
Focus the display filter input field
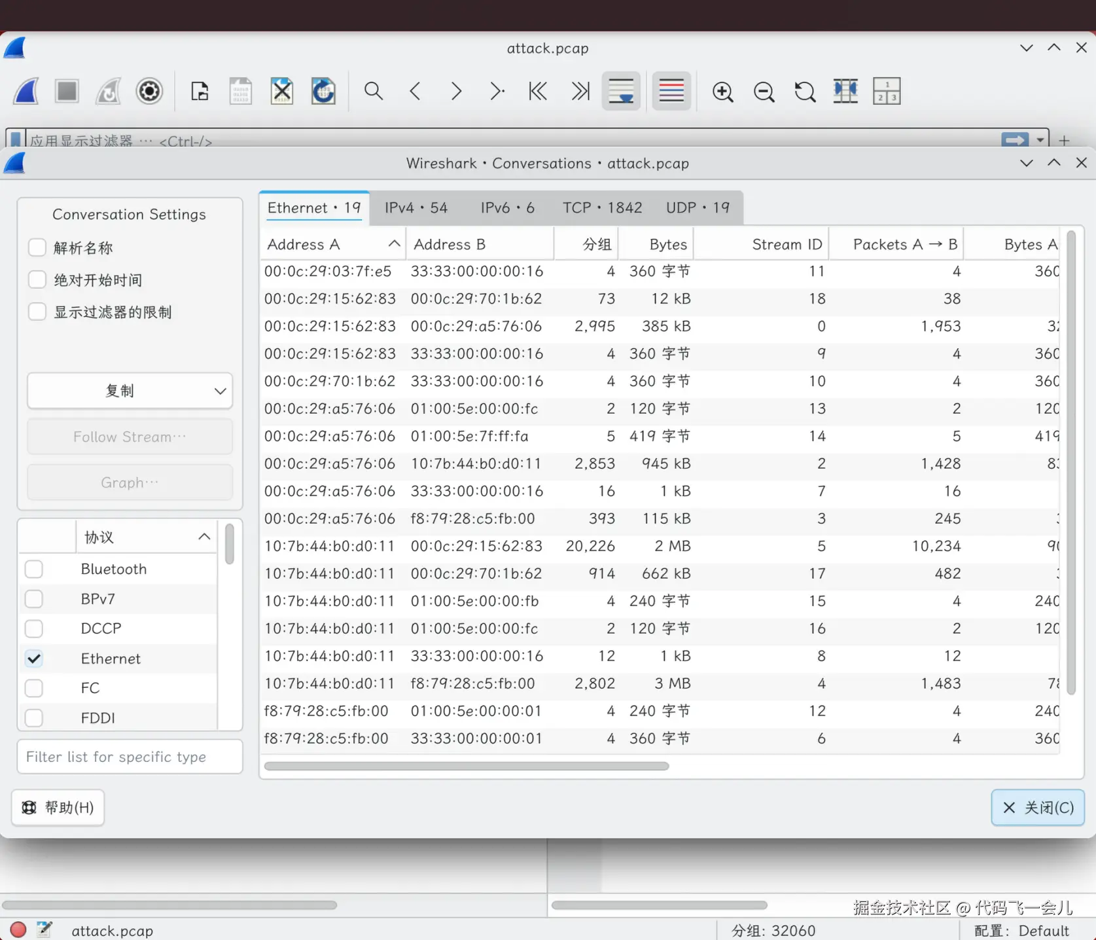point(514,140)
